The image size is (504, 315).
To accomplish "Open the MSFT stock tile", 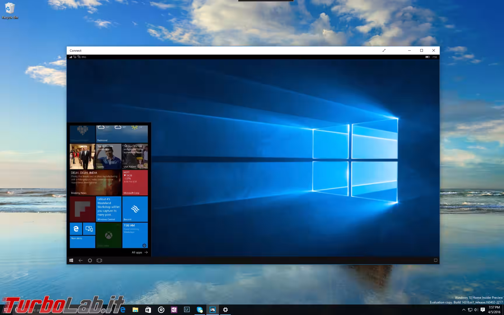I will (135, 183).
